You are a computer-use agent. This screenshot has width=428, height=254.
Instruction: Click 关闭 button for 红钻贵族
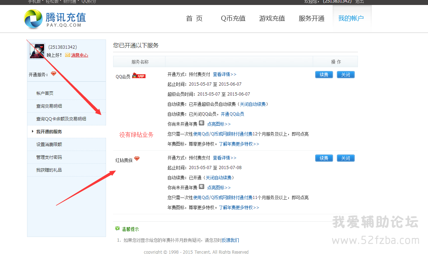(346, 158)
